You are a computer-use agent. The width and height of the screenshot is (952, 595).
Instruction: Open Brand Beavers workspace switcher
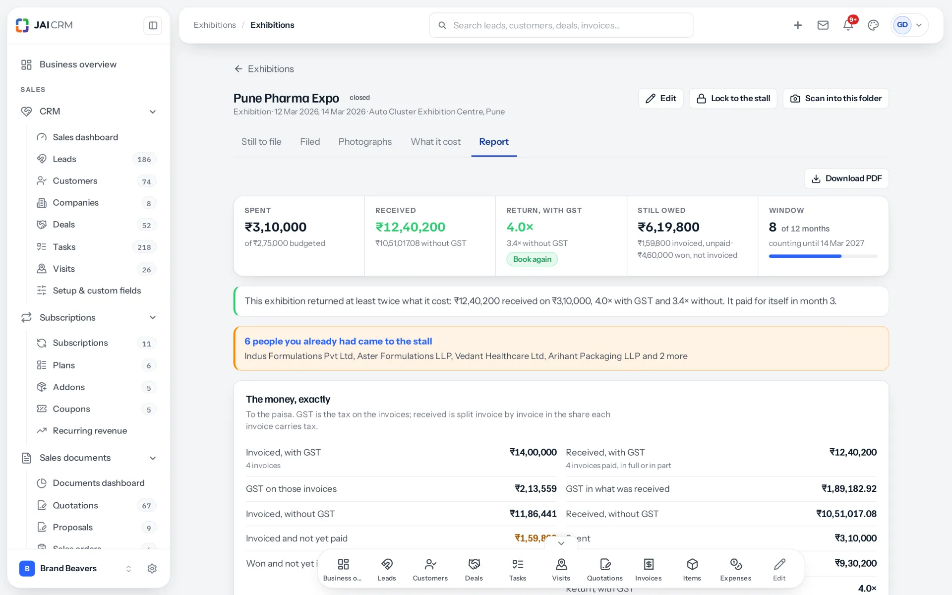75,569
